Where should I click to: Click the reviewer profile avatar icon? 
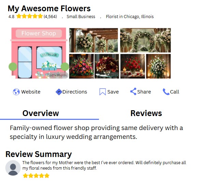[x=13, y=168]
